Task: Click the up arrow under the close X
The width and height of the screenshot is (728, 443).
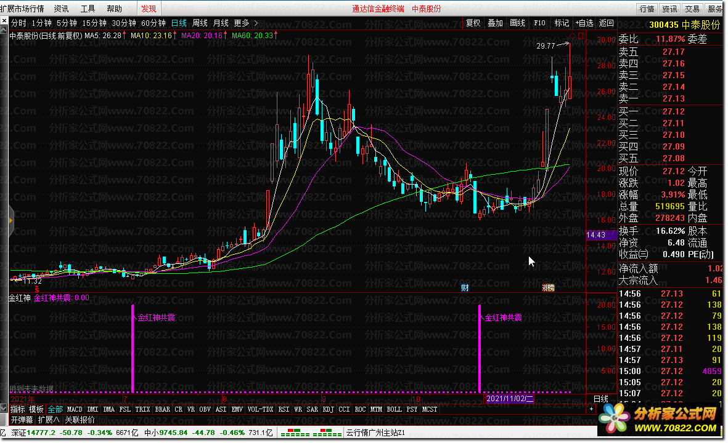Action: point(4,30)
